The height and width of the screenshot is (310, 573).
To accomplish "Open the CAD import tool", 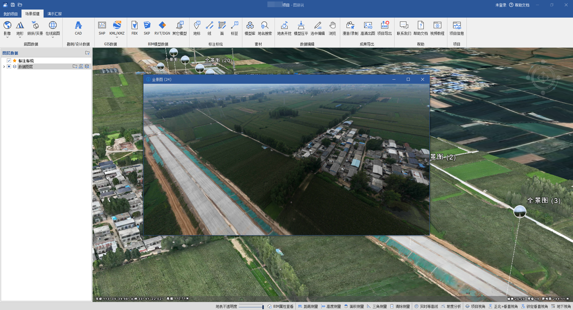I will tap(78, 28).
